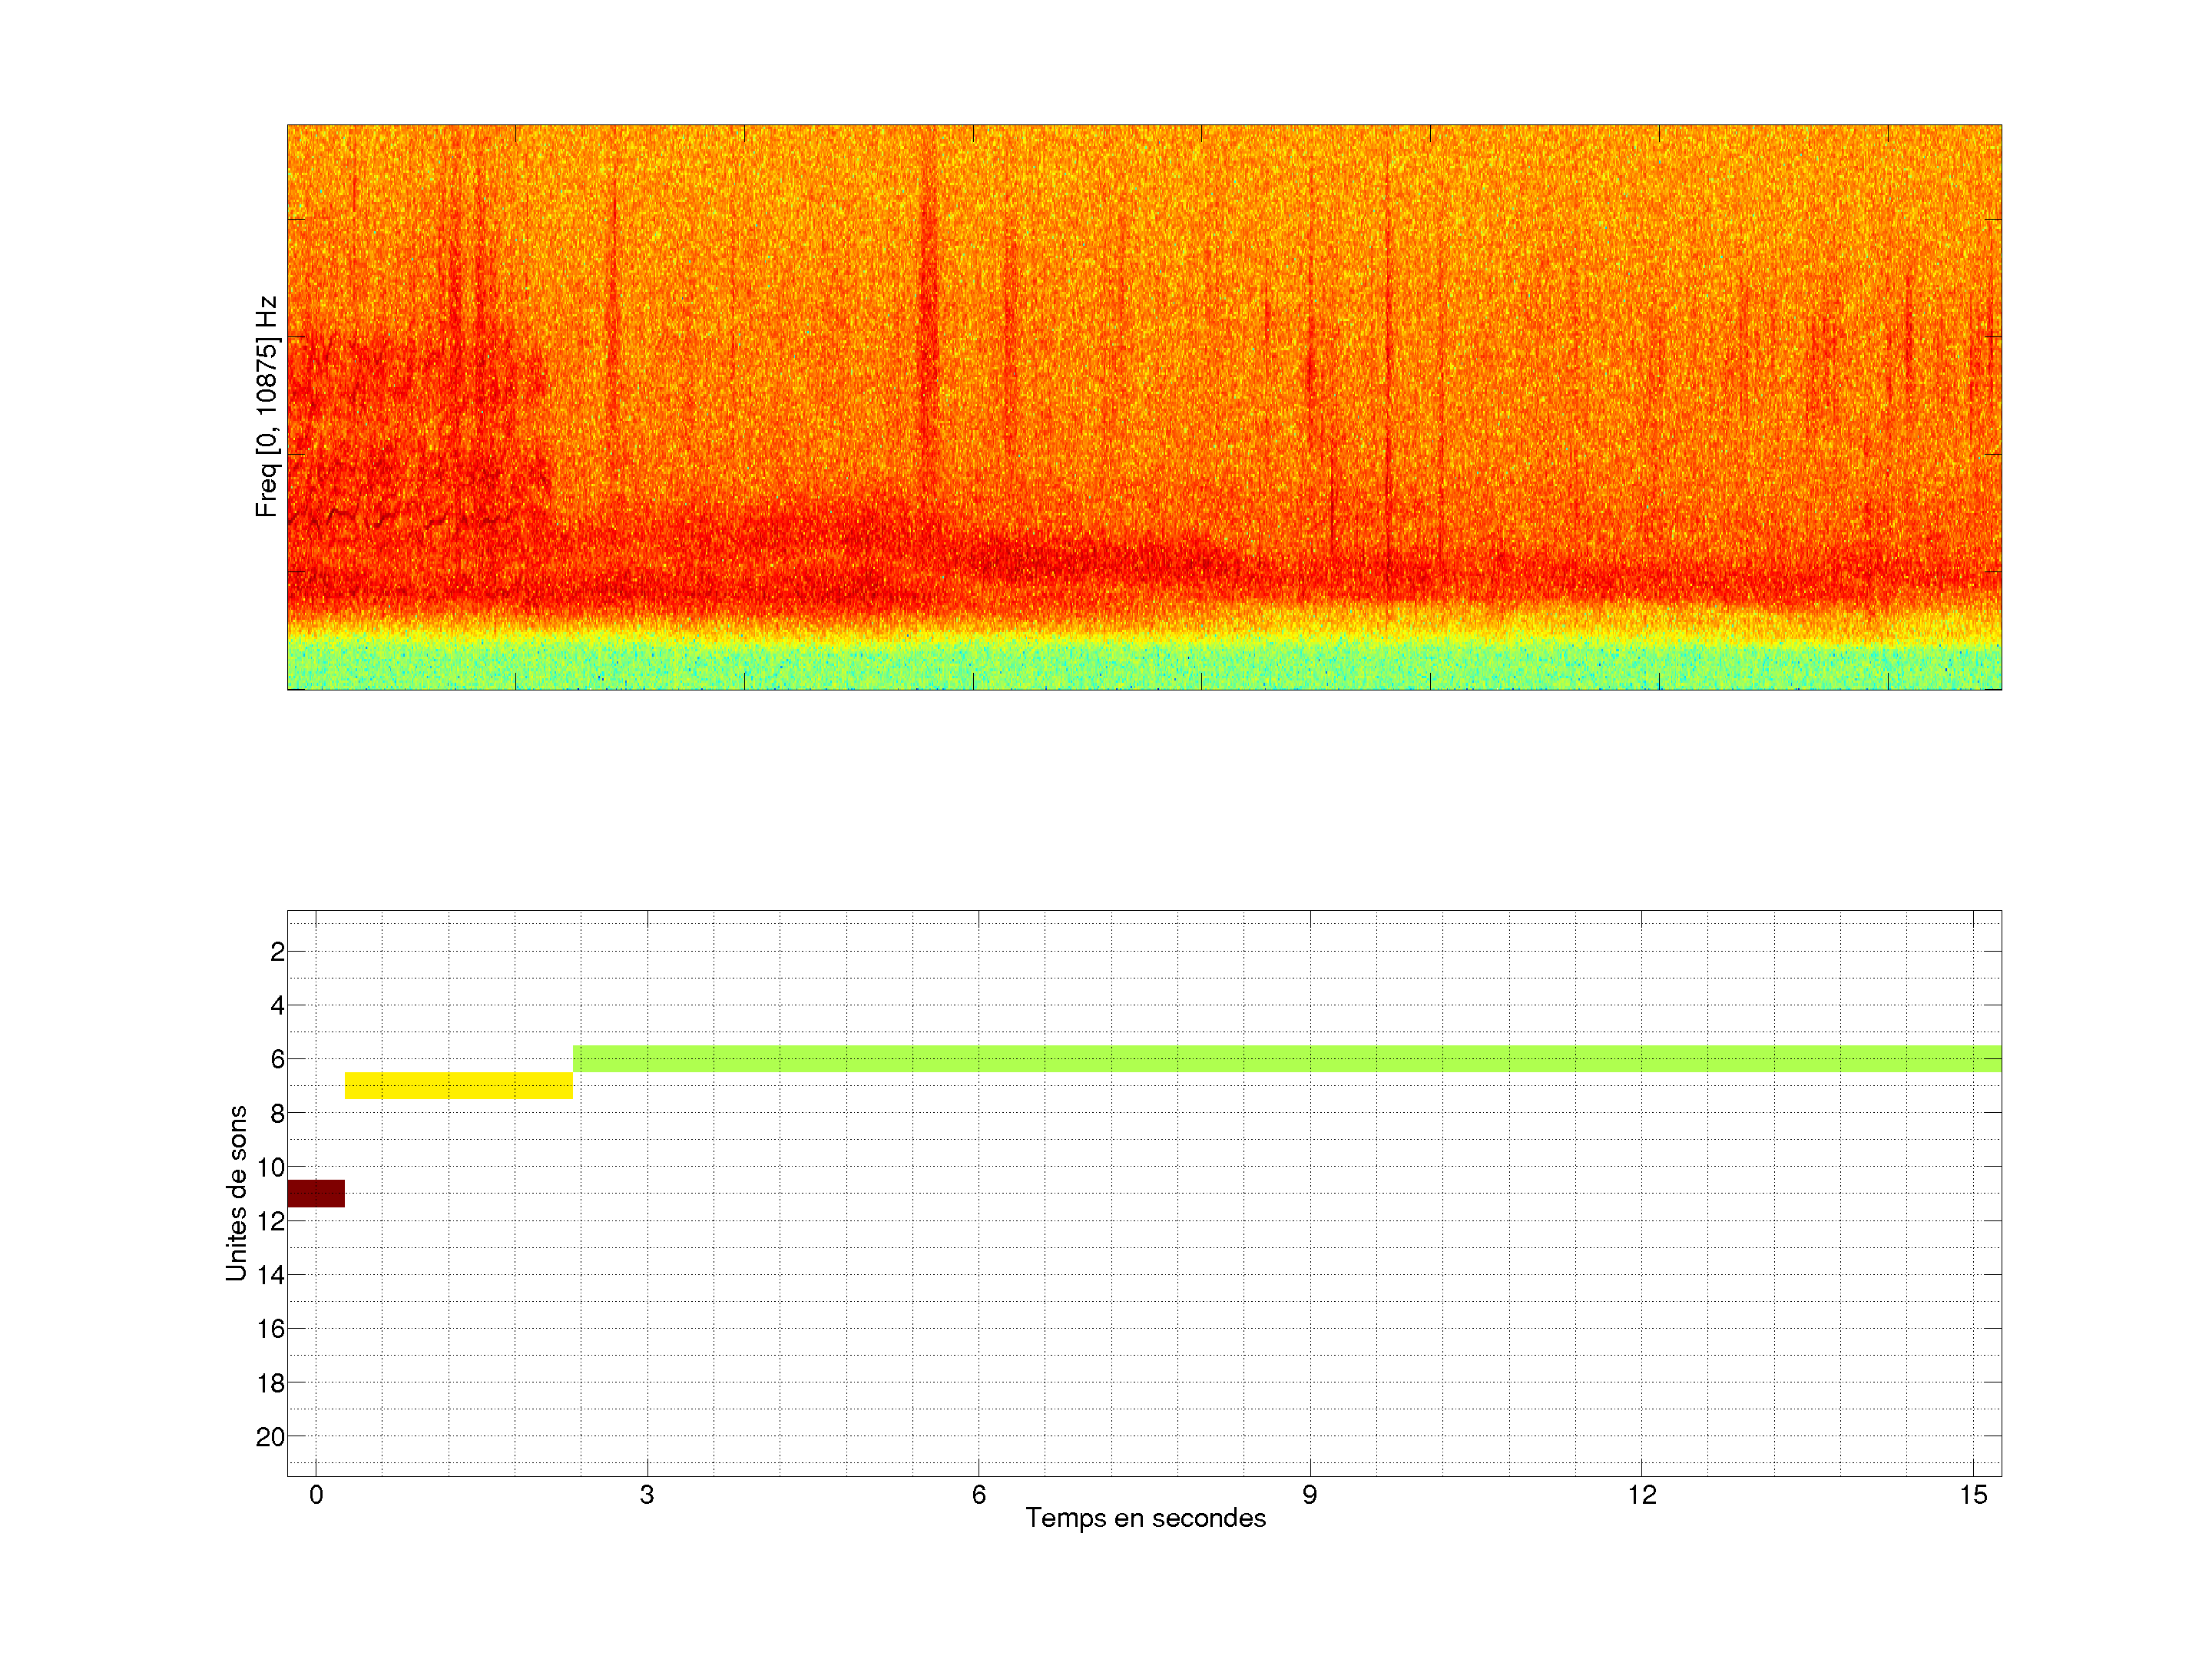Click the x-axis tick label 3
Screen dimensions: 2212x1659
point(647,1495)
